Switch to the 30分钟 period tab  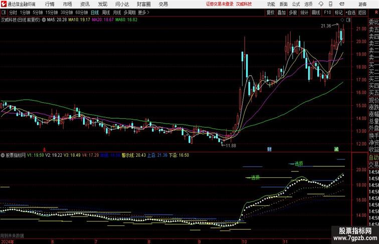click(x=67, y=13)
